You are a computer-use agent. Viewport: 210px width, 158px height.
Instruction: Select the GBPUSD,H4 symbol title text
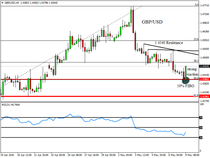pyautogui.click(x=12, y=3)
